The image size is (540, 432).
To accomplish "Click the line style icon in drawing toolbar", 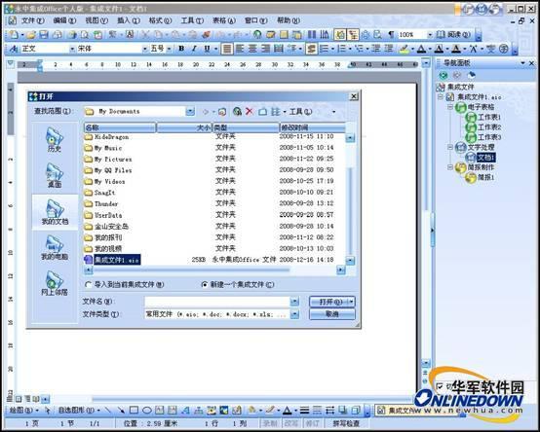I will coord(304,410).
